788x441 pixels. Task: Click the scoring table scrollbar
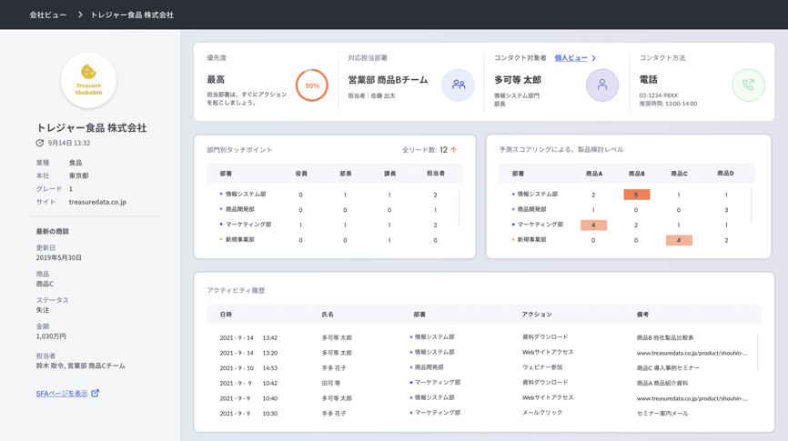pyautogui.click(x=752, y=205)
